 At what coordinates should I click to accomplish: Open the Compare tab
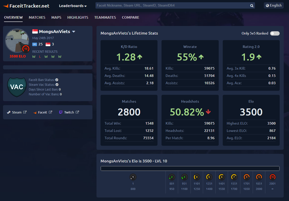coord(131,17)
